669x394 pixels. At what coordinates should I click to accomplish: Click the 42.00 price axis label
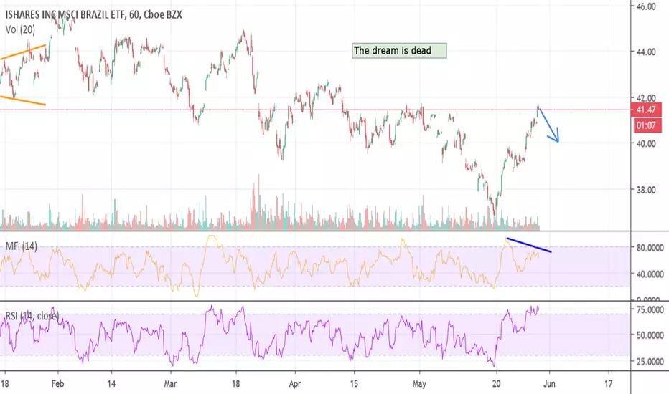pos(646,98)
